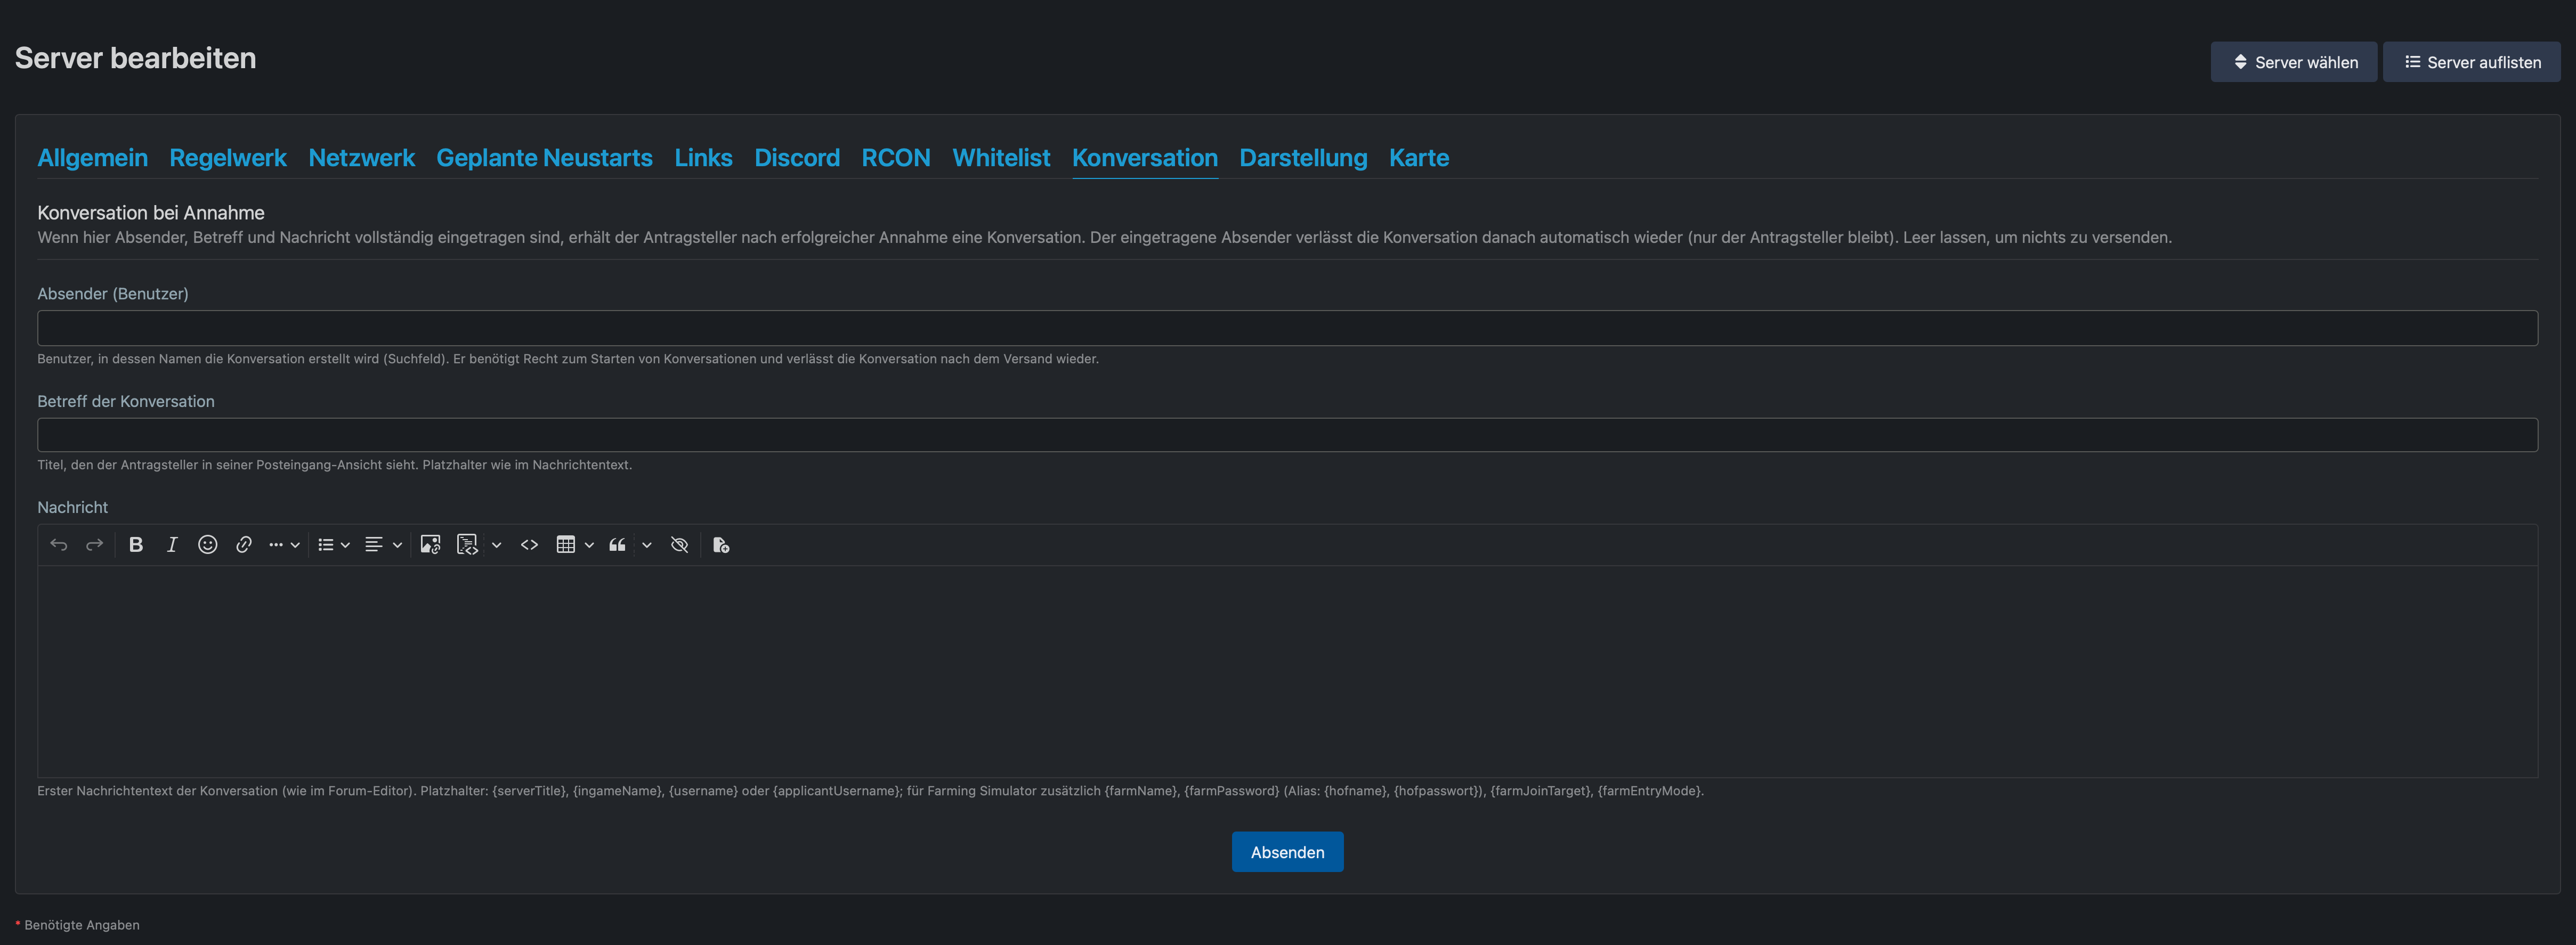Screen dimensions: 2576x945
Task: Select the active Konversation tab
Action: (x=1145, y=158)
